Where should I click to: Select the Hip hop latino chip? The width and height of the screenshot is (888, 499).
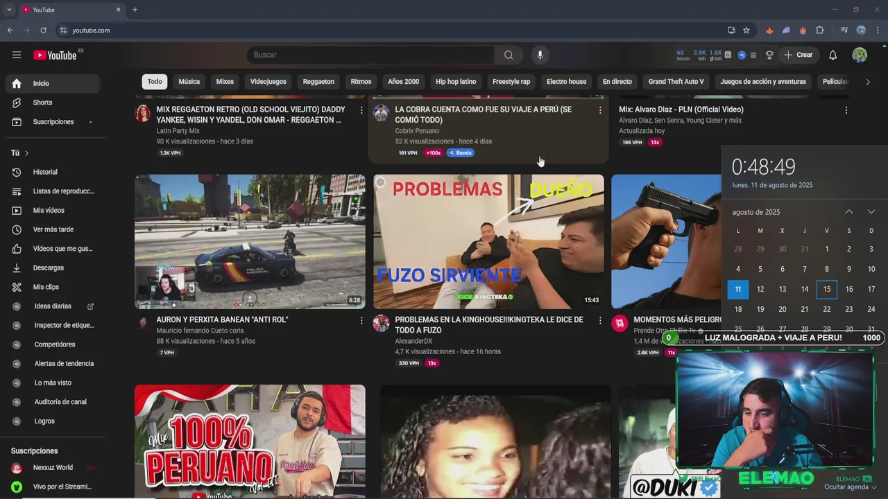456,82
